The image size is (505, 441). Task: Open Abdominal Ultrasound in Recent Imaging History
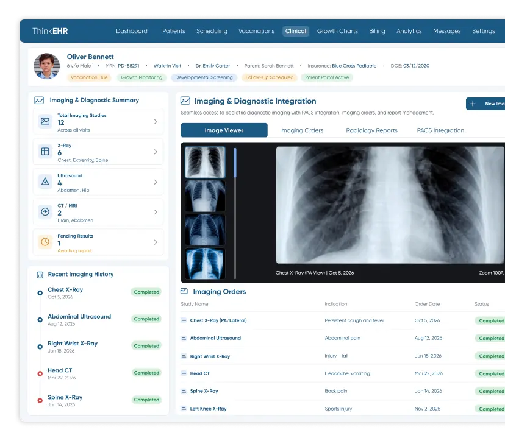[x=79, y=317]
